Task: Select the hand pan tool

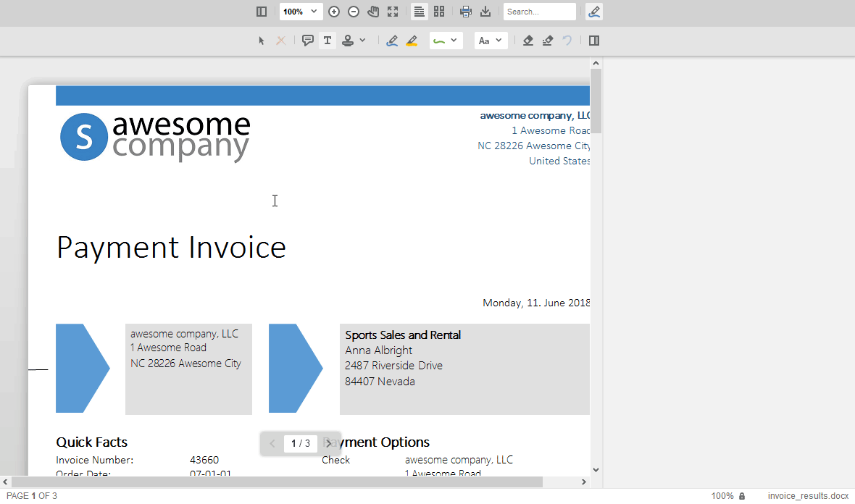Action: pyautogui.click(x=373, y=12)
